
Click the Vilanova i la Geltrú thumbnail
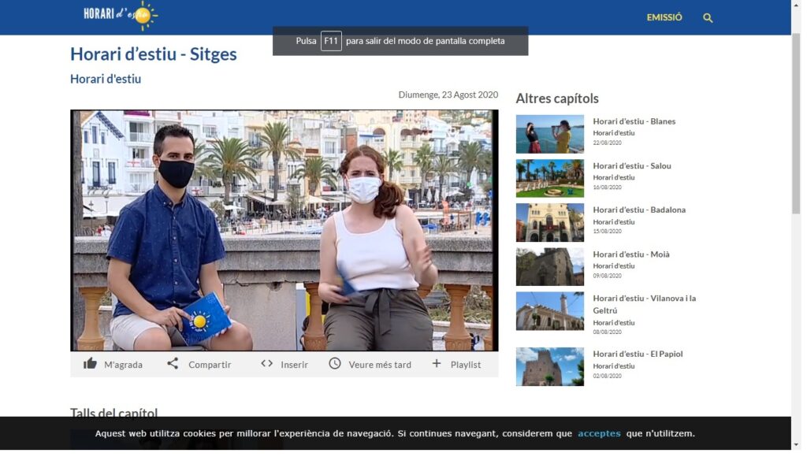coord(549,311)
